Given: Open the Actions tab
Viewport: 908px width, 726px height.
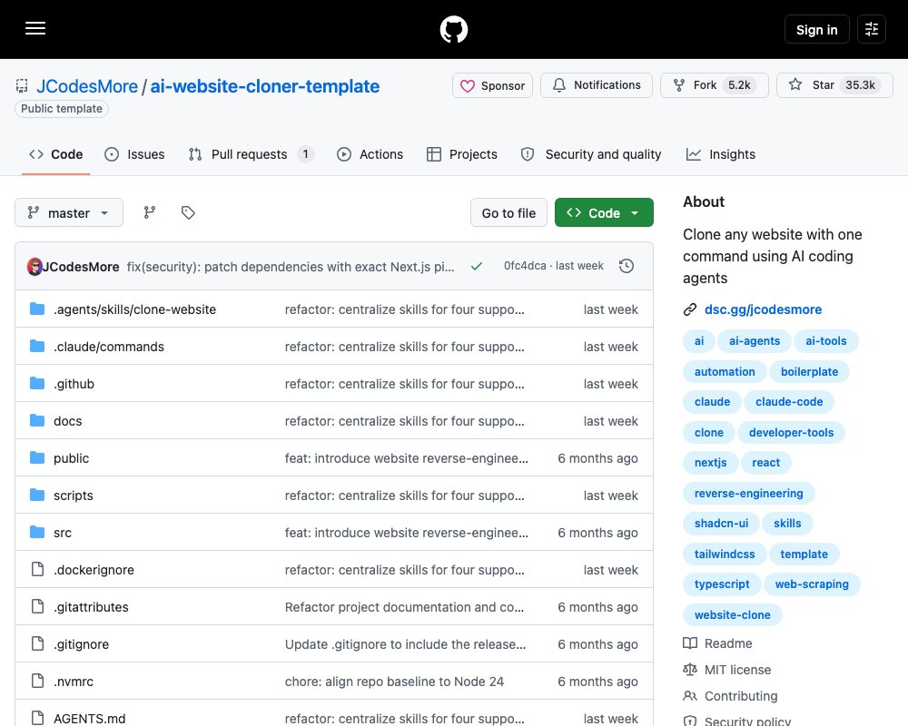Looking at the screenshot, I should 370,154.
